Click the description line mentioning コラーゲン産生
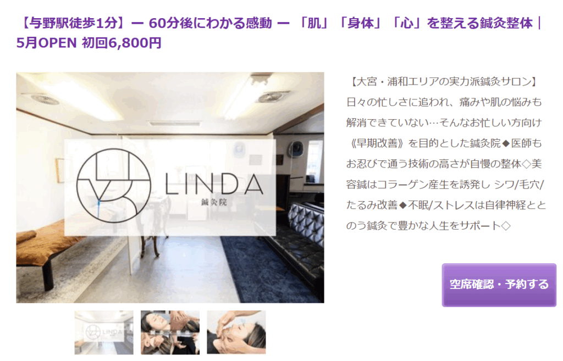The image size is (563, 361). [445, 185]
